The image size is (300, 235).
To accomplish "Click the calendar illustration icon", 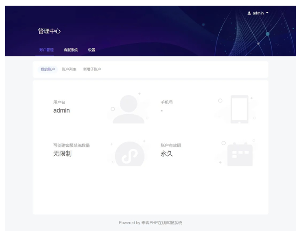I will (239, 153).
